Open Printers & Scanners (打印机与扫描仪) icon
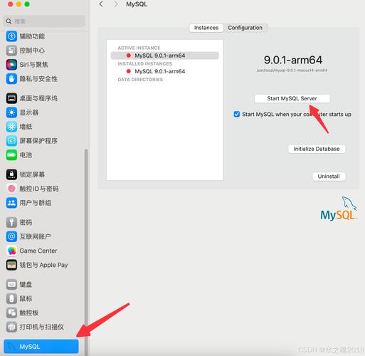Viewport: 365px width, 356px height. 11,327
